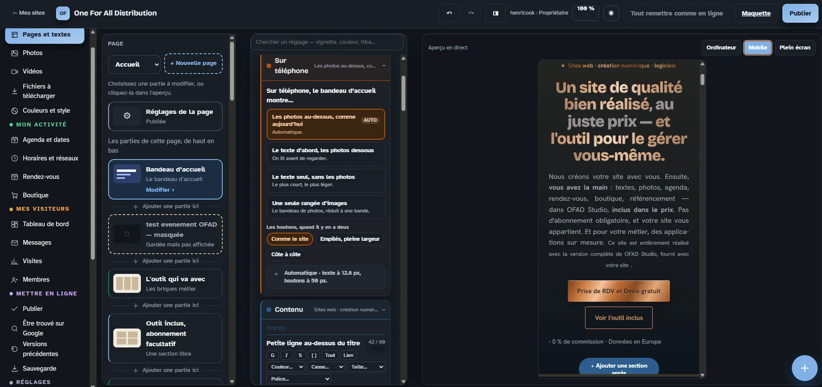The image size is (822, 387).
Task: Open the Casse dropdown
Action: 326,367
